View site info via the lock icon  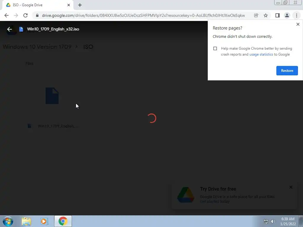(37, 15)
